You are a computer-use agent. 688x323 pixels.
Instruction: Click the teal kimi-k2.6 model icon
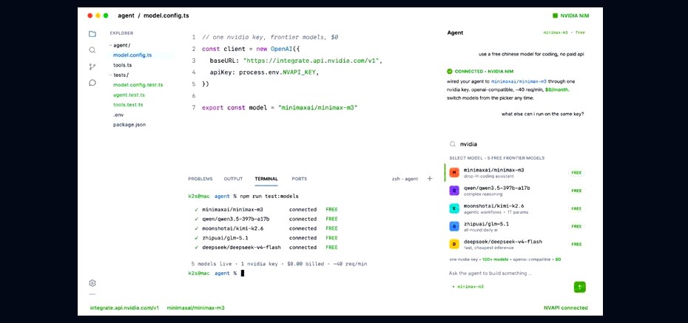[454, 208]
